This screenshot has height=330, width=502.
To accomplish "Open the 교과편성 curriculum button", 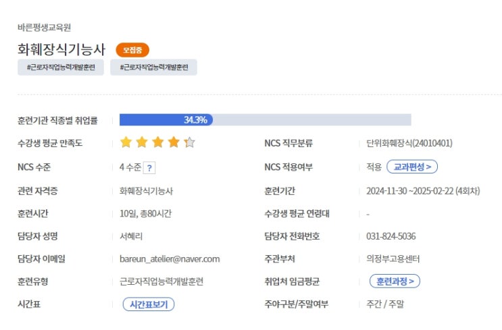I will 412,167.
